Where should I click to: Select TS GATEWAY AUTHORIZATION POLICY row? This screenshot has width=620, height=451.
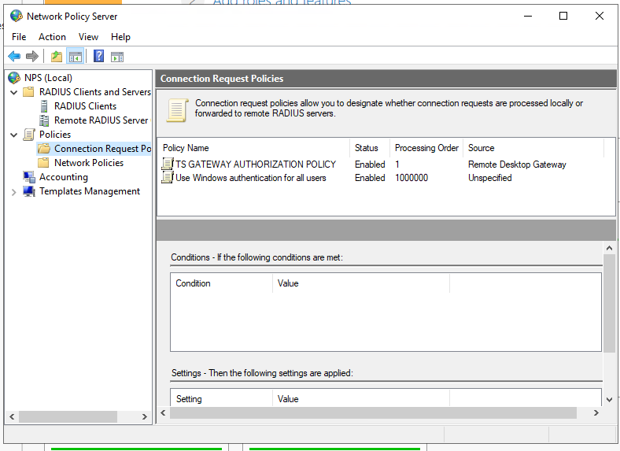(x=255, y=165)
